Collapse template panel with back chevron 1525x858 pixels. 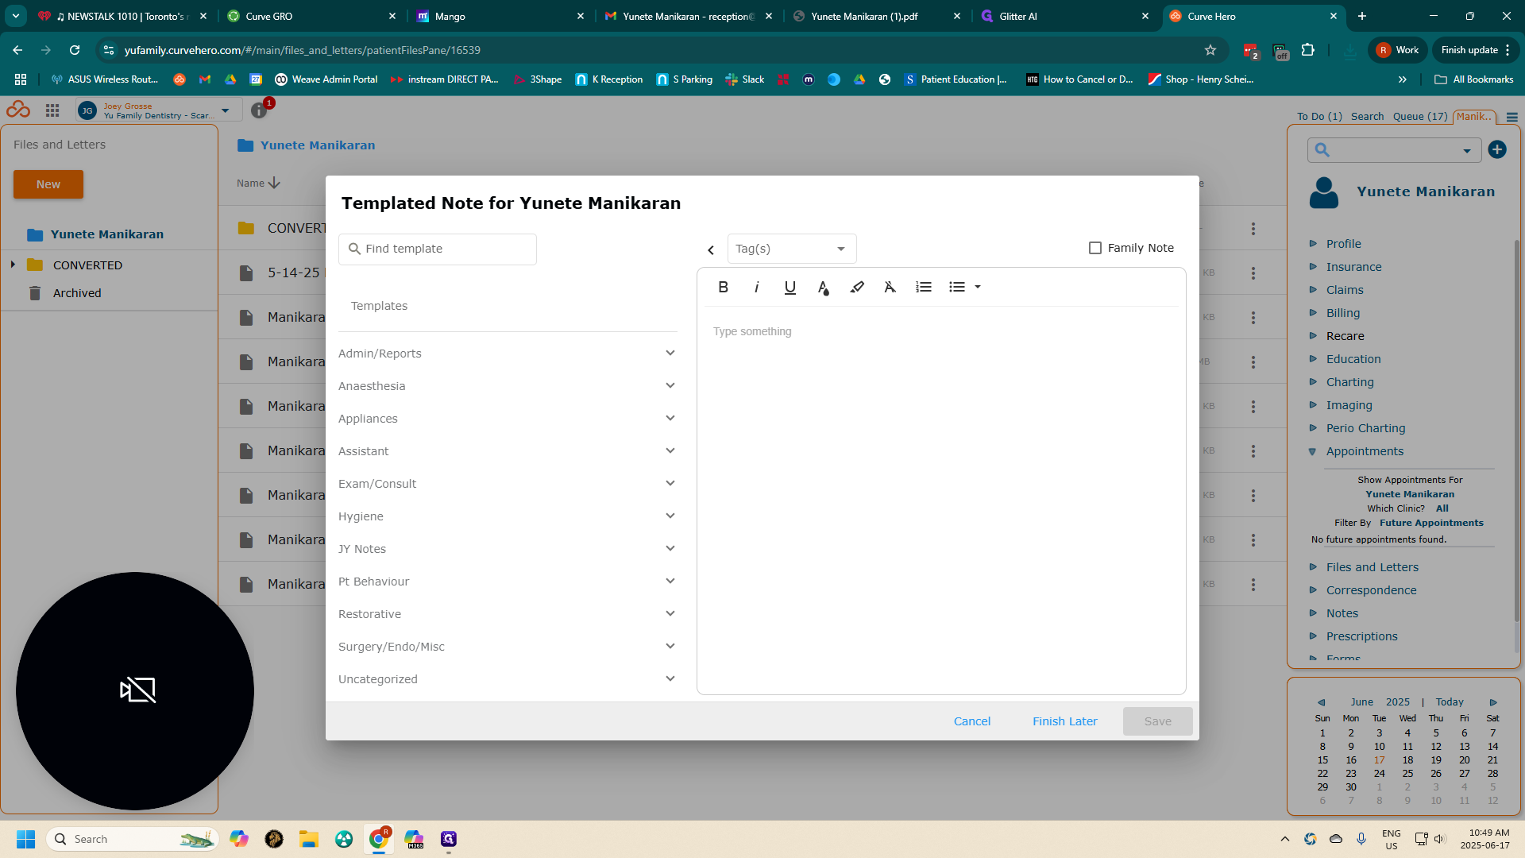711,250
